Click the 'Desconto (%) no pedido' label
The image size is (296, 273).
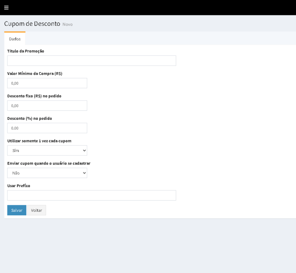point(30,118)
